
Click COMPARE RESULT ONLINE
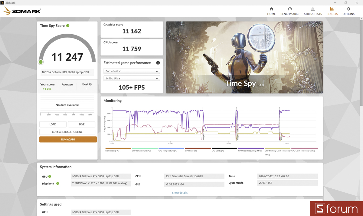(x=67, y=131)
